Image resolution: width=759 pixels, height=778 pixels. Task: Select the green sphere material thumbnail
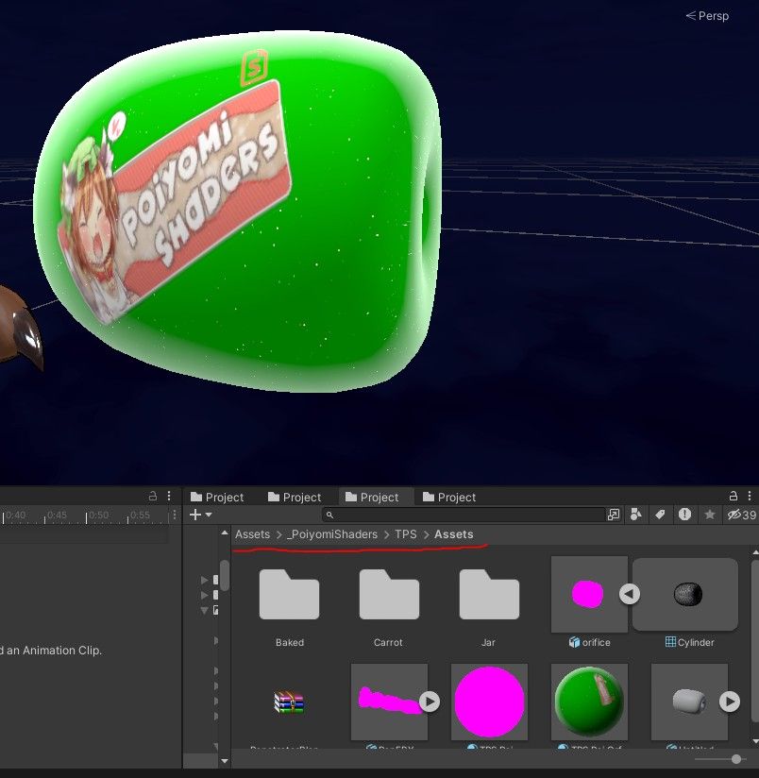coord(589,702)
